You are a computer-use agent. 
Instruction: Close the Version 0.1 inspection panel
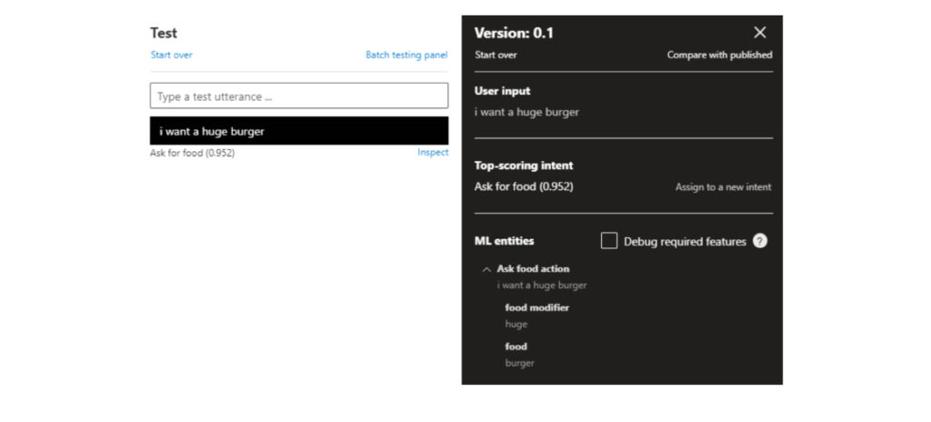[x=760, y=33]
